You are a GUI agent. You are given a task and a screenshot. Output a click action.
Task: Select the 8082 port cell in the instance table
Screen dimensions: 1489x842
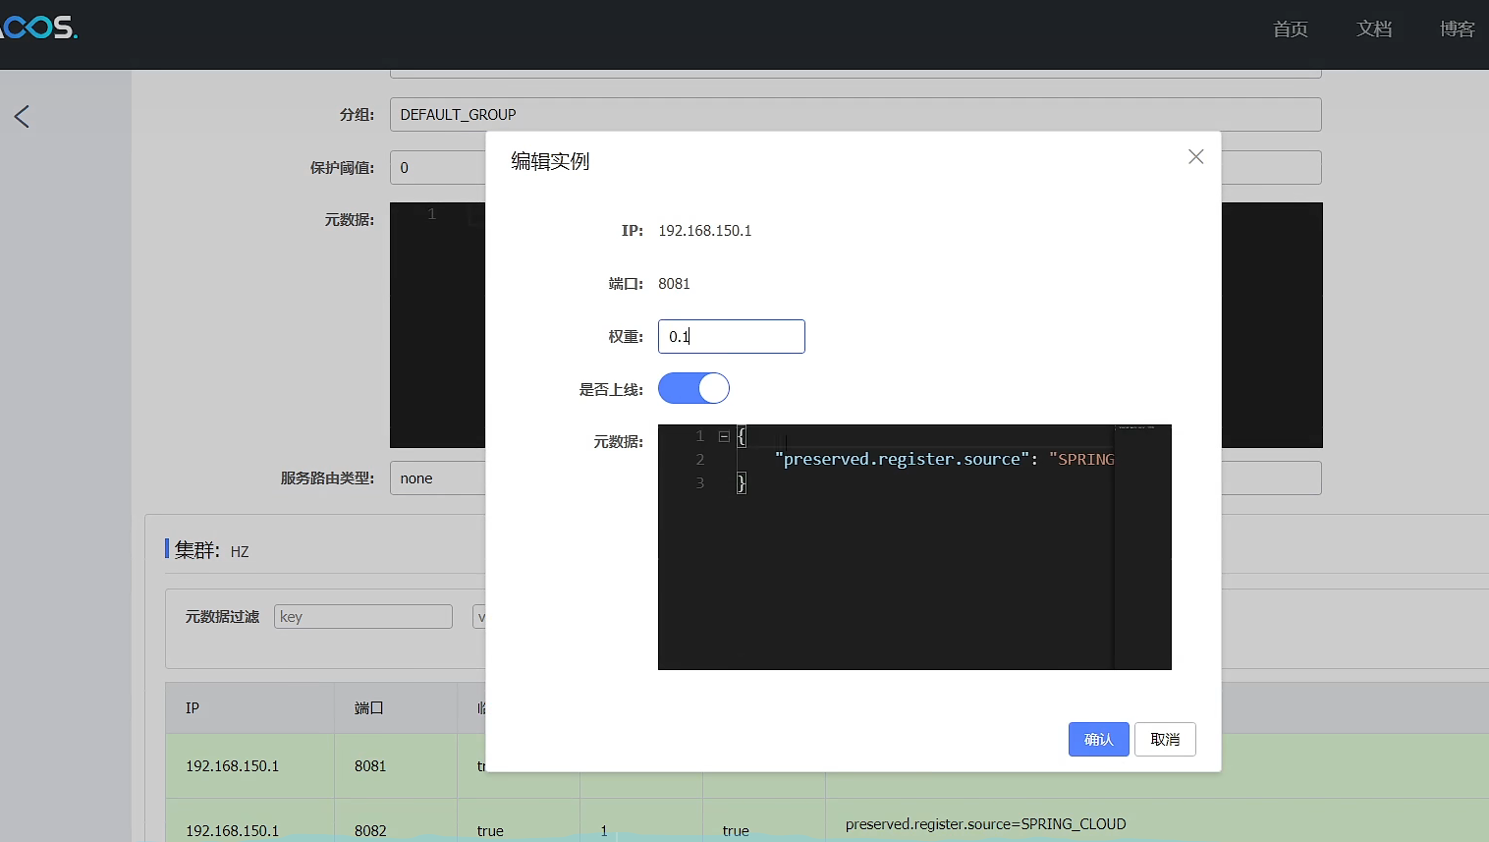coord(370,830)
